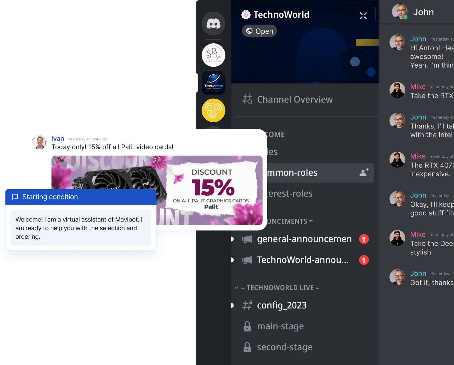Collapse the TECHNOWORLD LIVE category

point(236,288)
